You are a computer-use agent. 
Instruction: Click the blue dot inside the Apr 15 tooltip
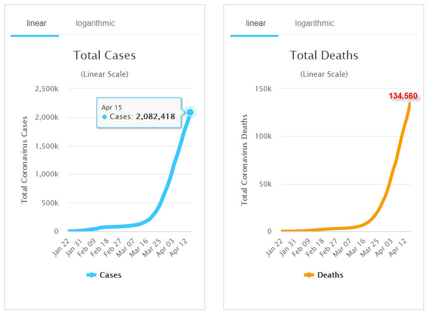pos(105,117)
